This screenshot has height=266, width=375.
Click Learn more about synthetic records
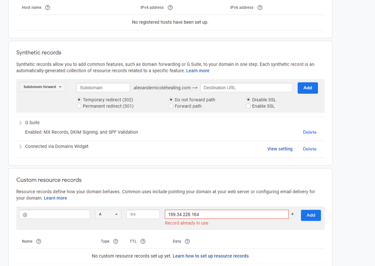coord(198,70)
